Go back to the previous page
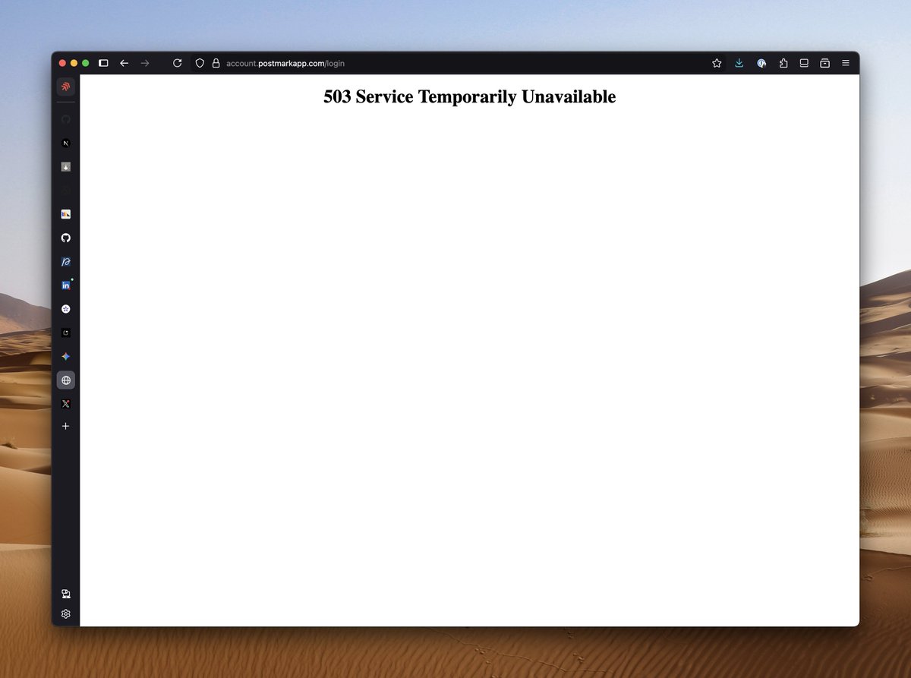The image size is (911, 678). click(124, 63)
